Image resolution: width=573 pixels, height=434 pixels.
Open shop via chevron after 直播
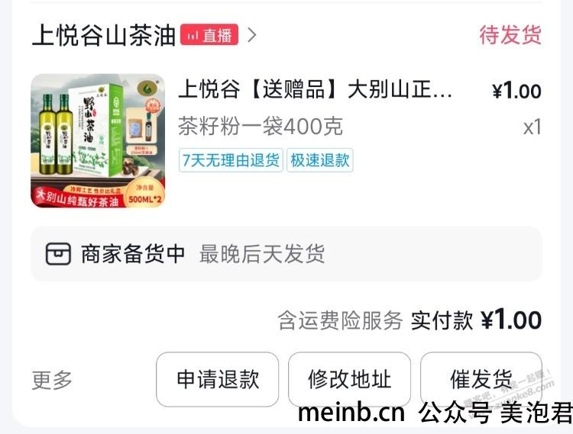pyautogui.click(x=252, y=35)
